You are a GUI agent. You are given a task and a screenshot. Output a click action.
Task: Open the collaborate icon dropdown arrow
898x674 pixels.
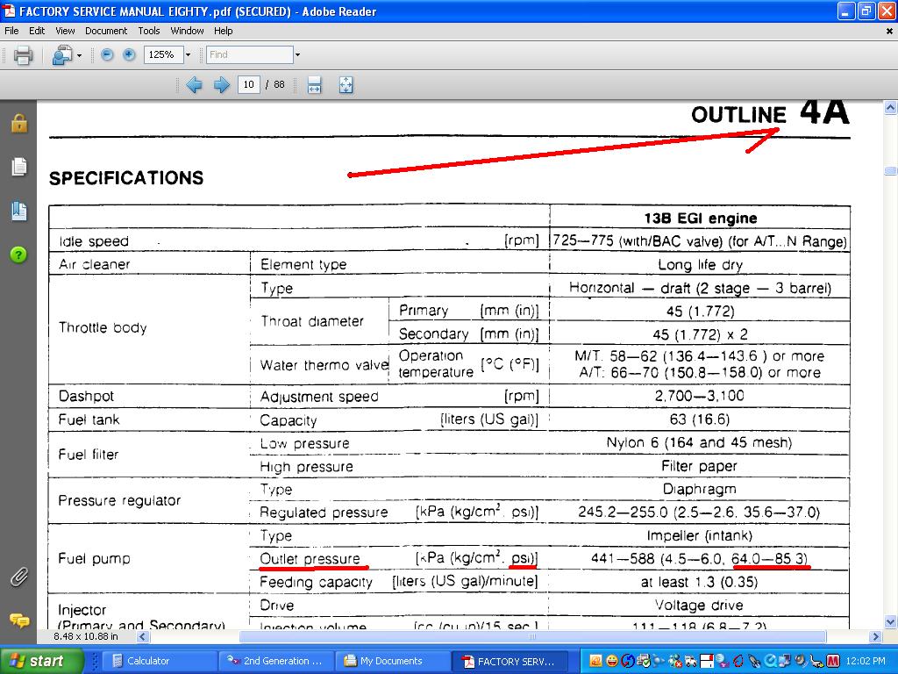tap(79, 55)
